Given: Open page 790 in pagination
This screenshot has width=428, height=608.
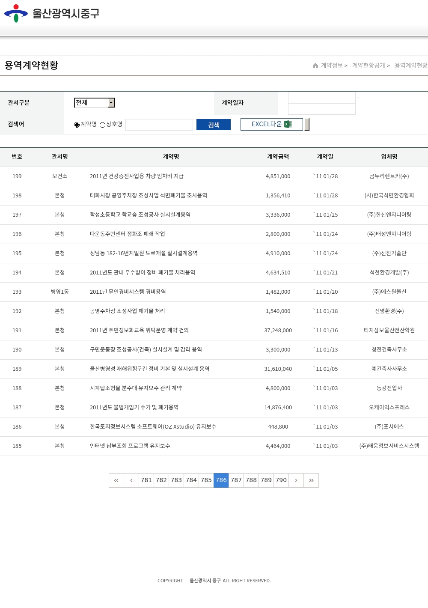Looking at the screenshot, I should pyautogui.click(x=281, y=480).
